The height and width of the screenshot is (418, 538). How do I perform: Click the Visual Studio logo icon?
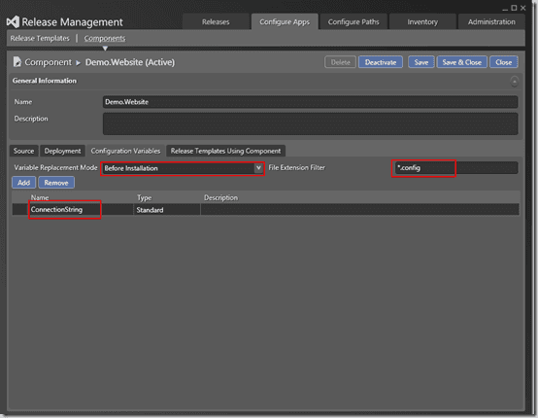tap(13, 22)
